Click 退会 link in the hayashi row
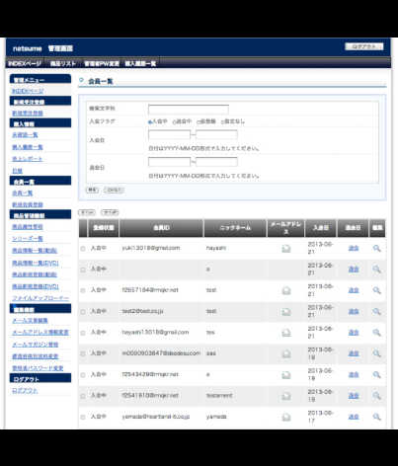398x466 pixels. tap(354, 248)
